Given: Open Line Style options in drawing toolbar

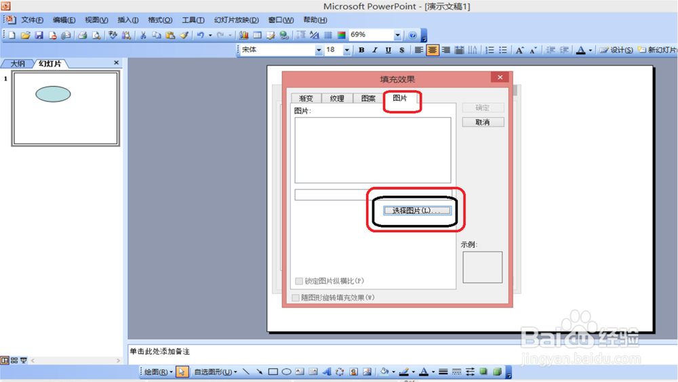Looking at the screenshot, I should point(443,372).
